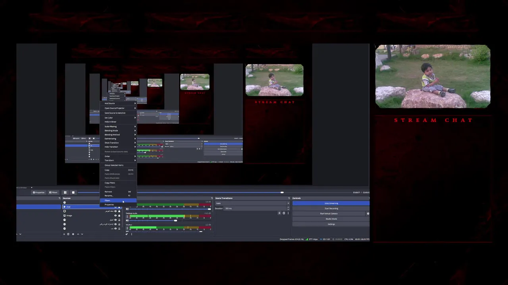
Task: Click the Image source type icon
Action: click(x=65, y=215)
